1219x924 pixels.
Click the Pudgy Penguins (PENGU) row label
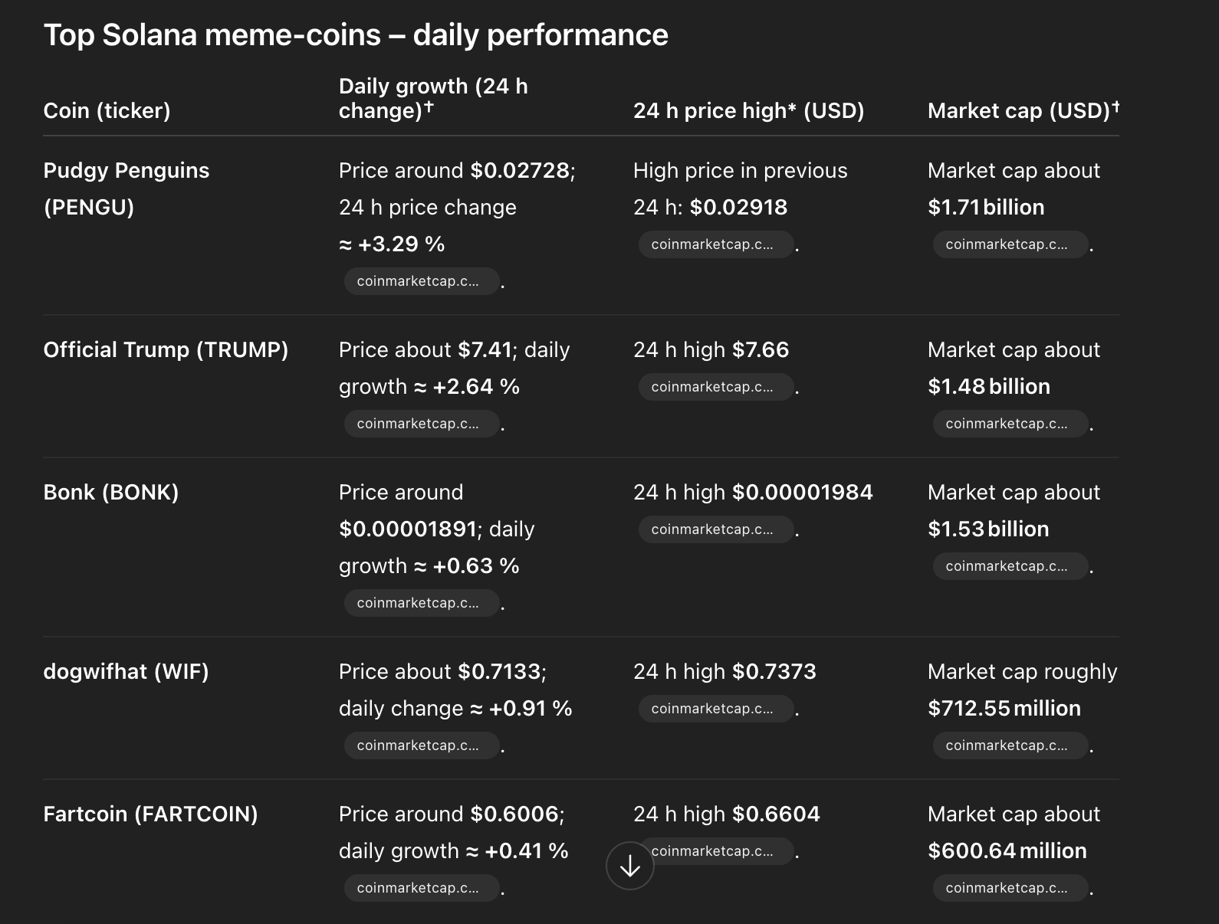click(126, 188)
